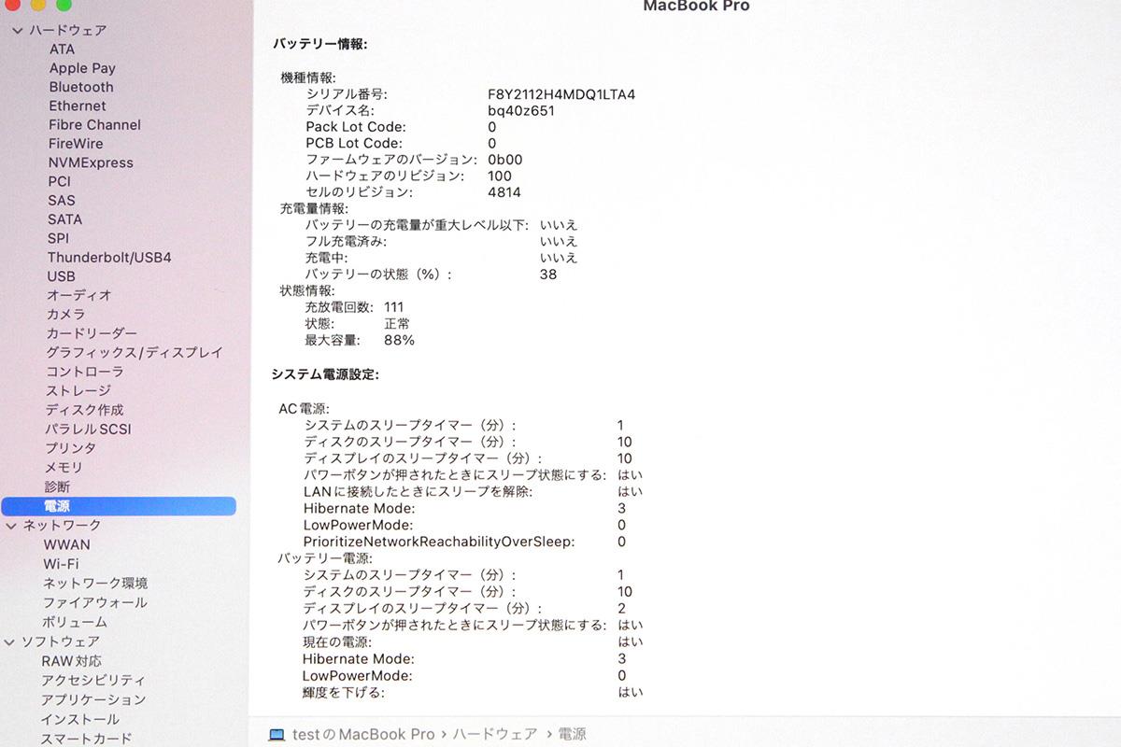
Task: Click the LANに接続したときにスリープを解除 label
Action: [419, 491]
